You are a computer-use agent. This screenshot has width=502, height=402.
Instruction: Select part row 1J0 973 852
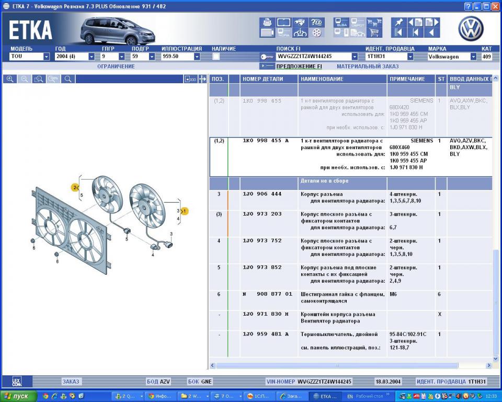351,277
